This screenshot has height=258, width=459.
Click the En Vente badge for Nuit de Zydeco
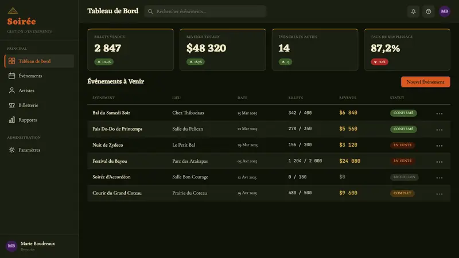click(x=403, y=145)
